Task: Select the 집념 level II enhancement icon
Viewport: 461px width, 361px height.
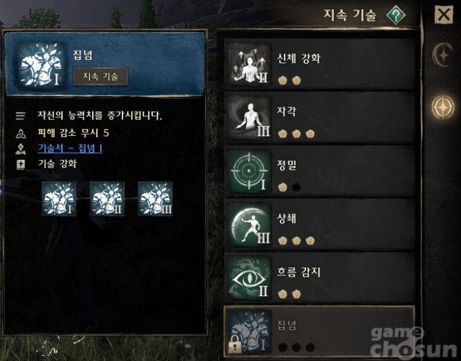Action: click(x=107, y=199)
